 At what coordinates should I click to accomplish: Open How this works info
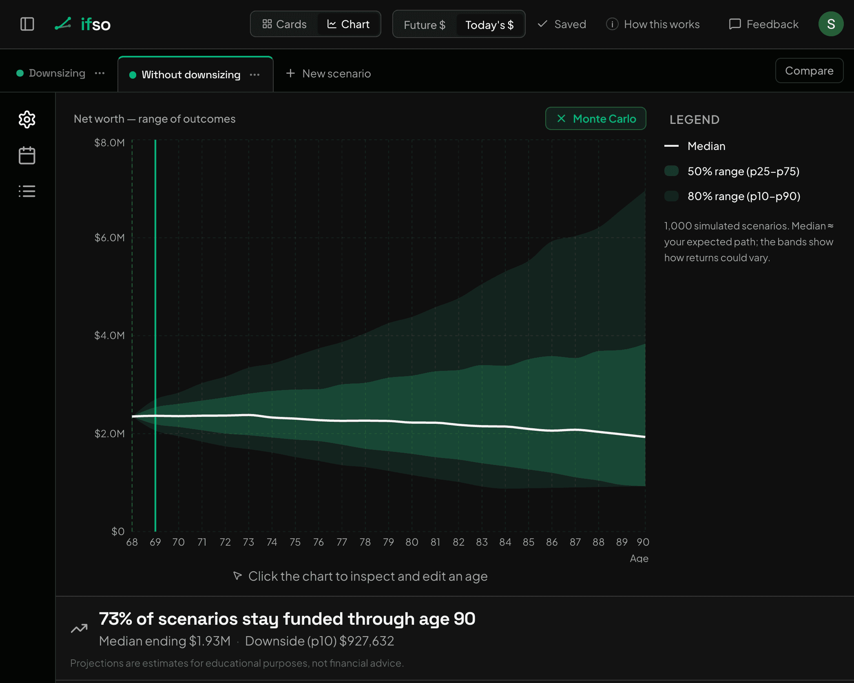click(653, 24)
